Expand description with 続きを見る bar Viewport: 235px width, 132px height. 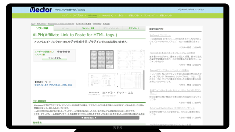point(89,118)
